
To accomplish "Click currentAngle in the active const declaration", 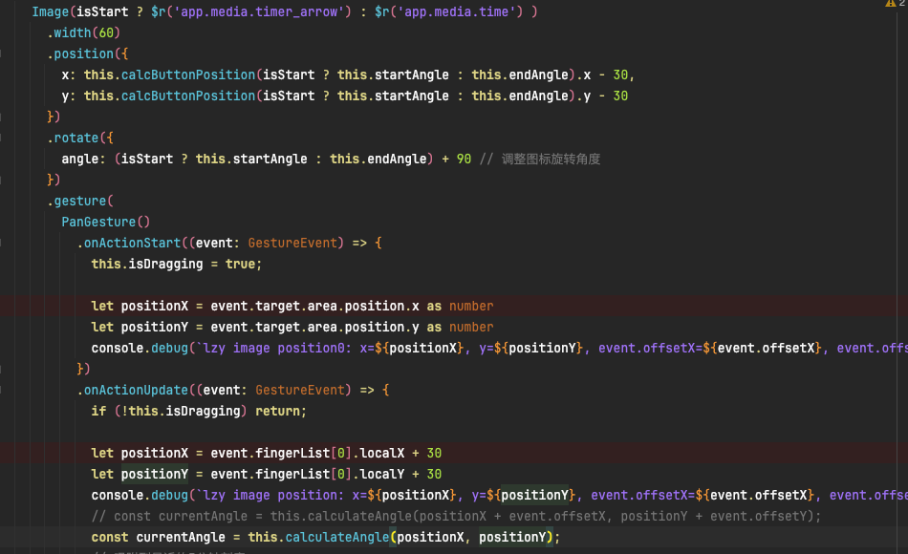I will coord(181,537).
